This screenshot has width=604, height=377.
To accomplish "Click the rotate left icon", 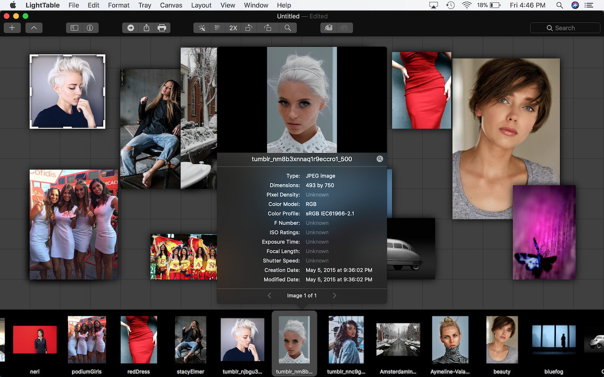I will coord(249,28).
